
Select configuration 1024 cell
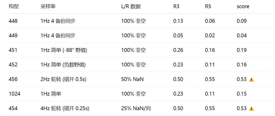(15, 94)
